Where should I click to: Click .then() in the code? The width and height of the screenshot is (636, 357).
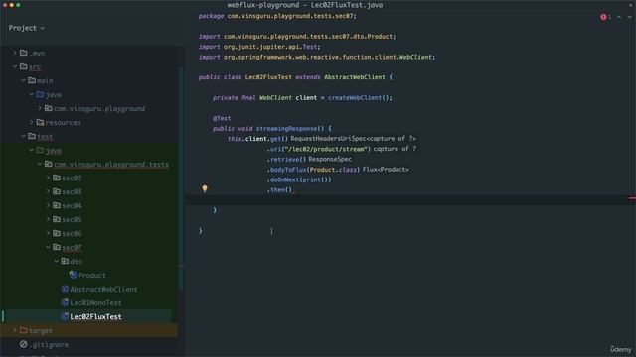pyautogui.click(x=279, y=189)
